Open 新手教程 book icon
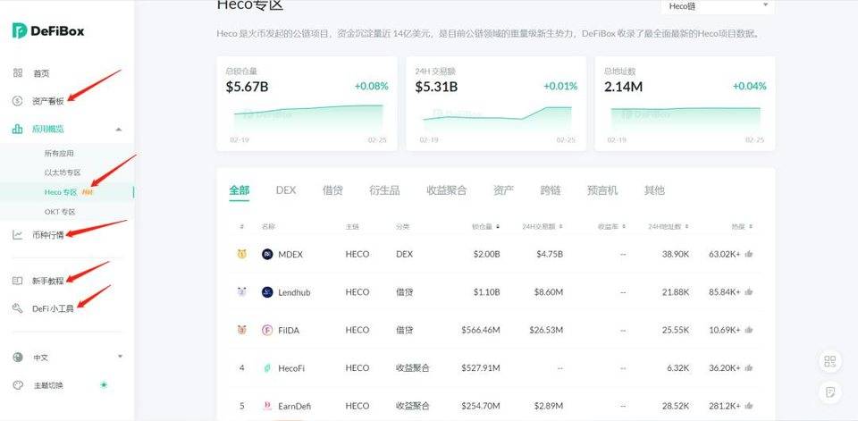The width and height of the screenshot is (858, 421). pyautogui.click(x=18, y=281)
